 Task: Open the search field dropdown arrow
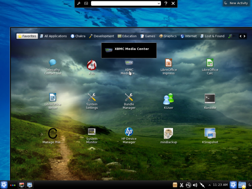[x=159, y=3]
